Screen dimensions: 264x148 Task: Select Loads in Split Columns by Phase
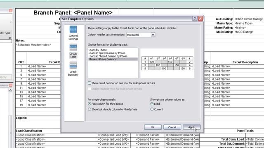(x=107, y=53)
